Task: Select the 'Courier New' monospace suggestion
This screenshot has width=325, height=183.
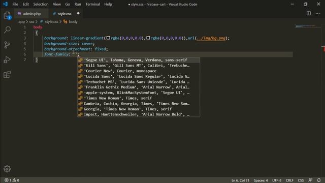Action: (139, 71)
